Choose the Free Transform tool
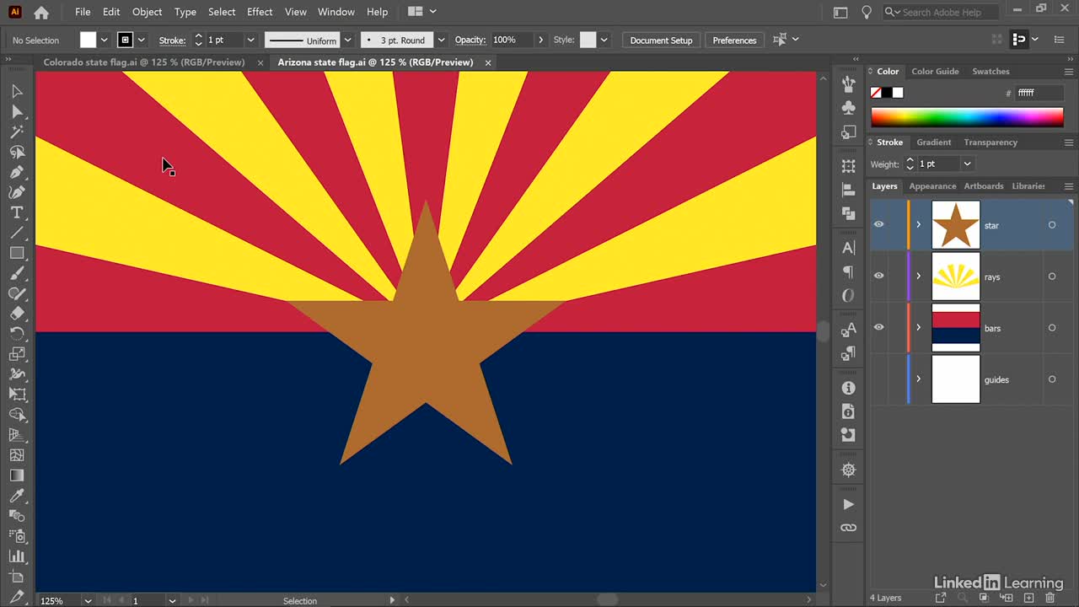Screen dimensions: 1079x607 (17, 395)
